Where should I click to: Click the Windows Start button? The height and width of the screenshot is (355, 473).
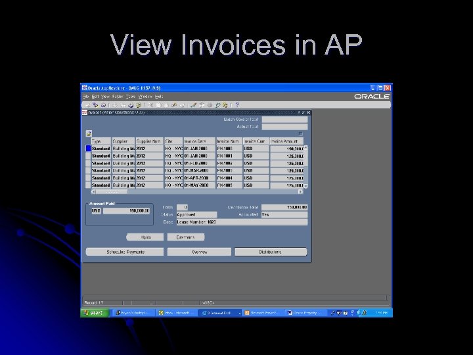(95, 313)
